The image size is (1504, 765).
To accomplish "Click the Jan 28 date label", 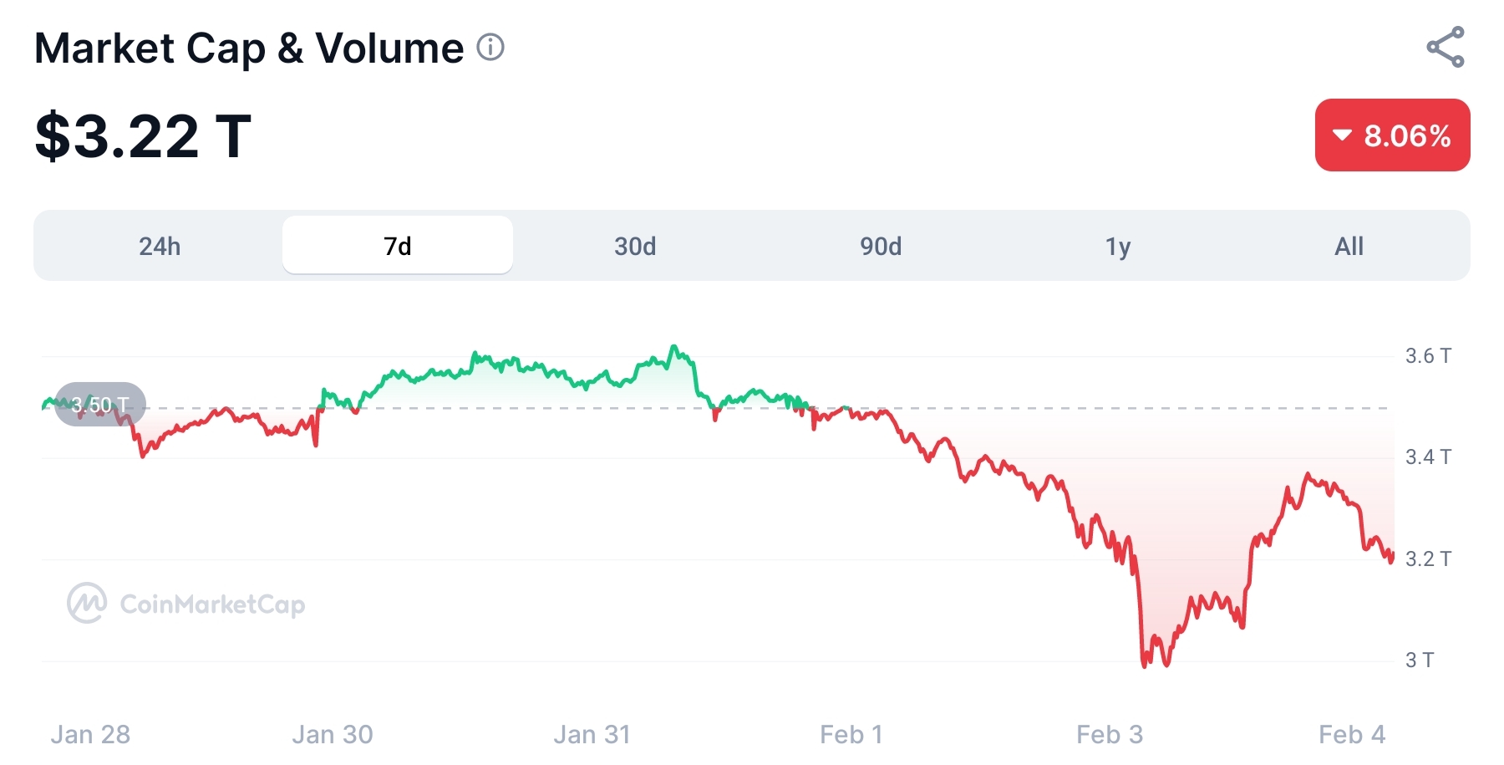I will click(x=90, y=734).
